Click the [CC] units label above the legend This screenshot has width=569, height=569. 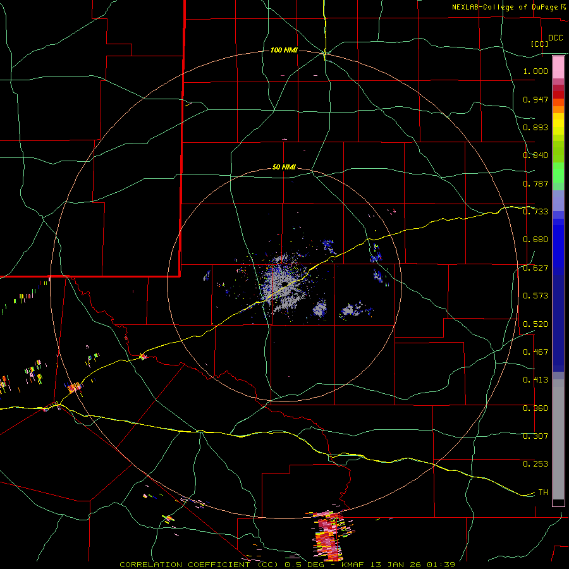click(x=540, y=44)
